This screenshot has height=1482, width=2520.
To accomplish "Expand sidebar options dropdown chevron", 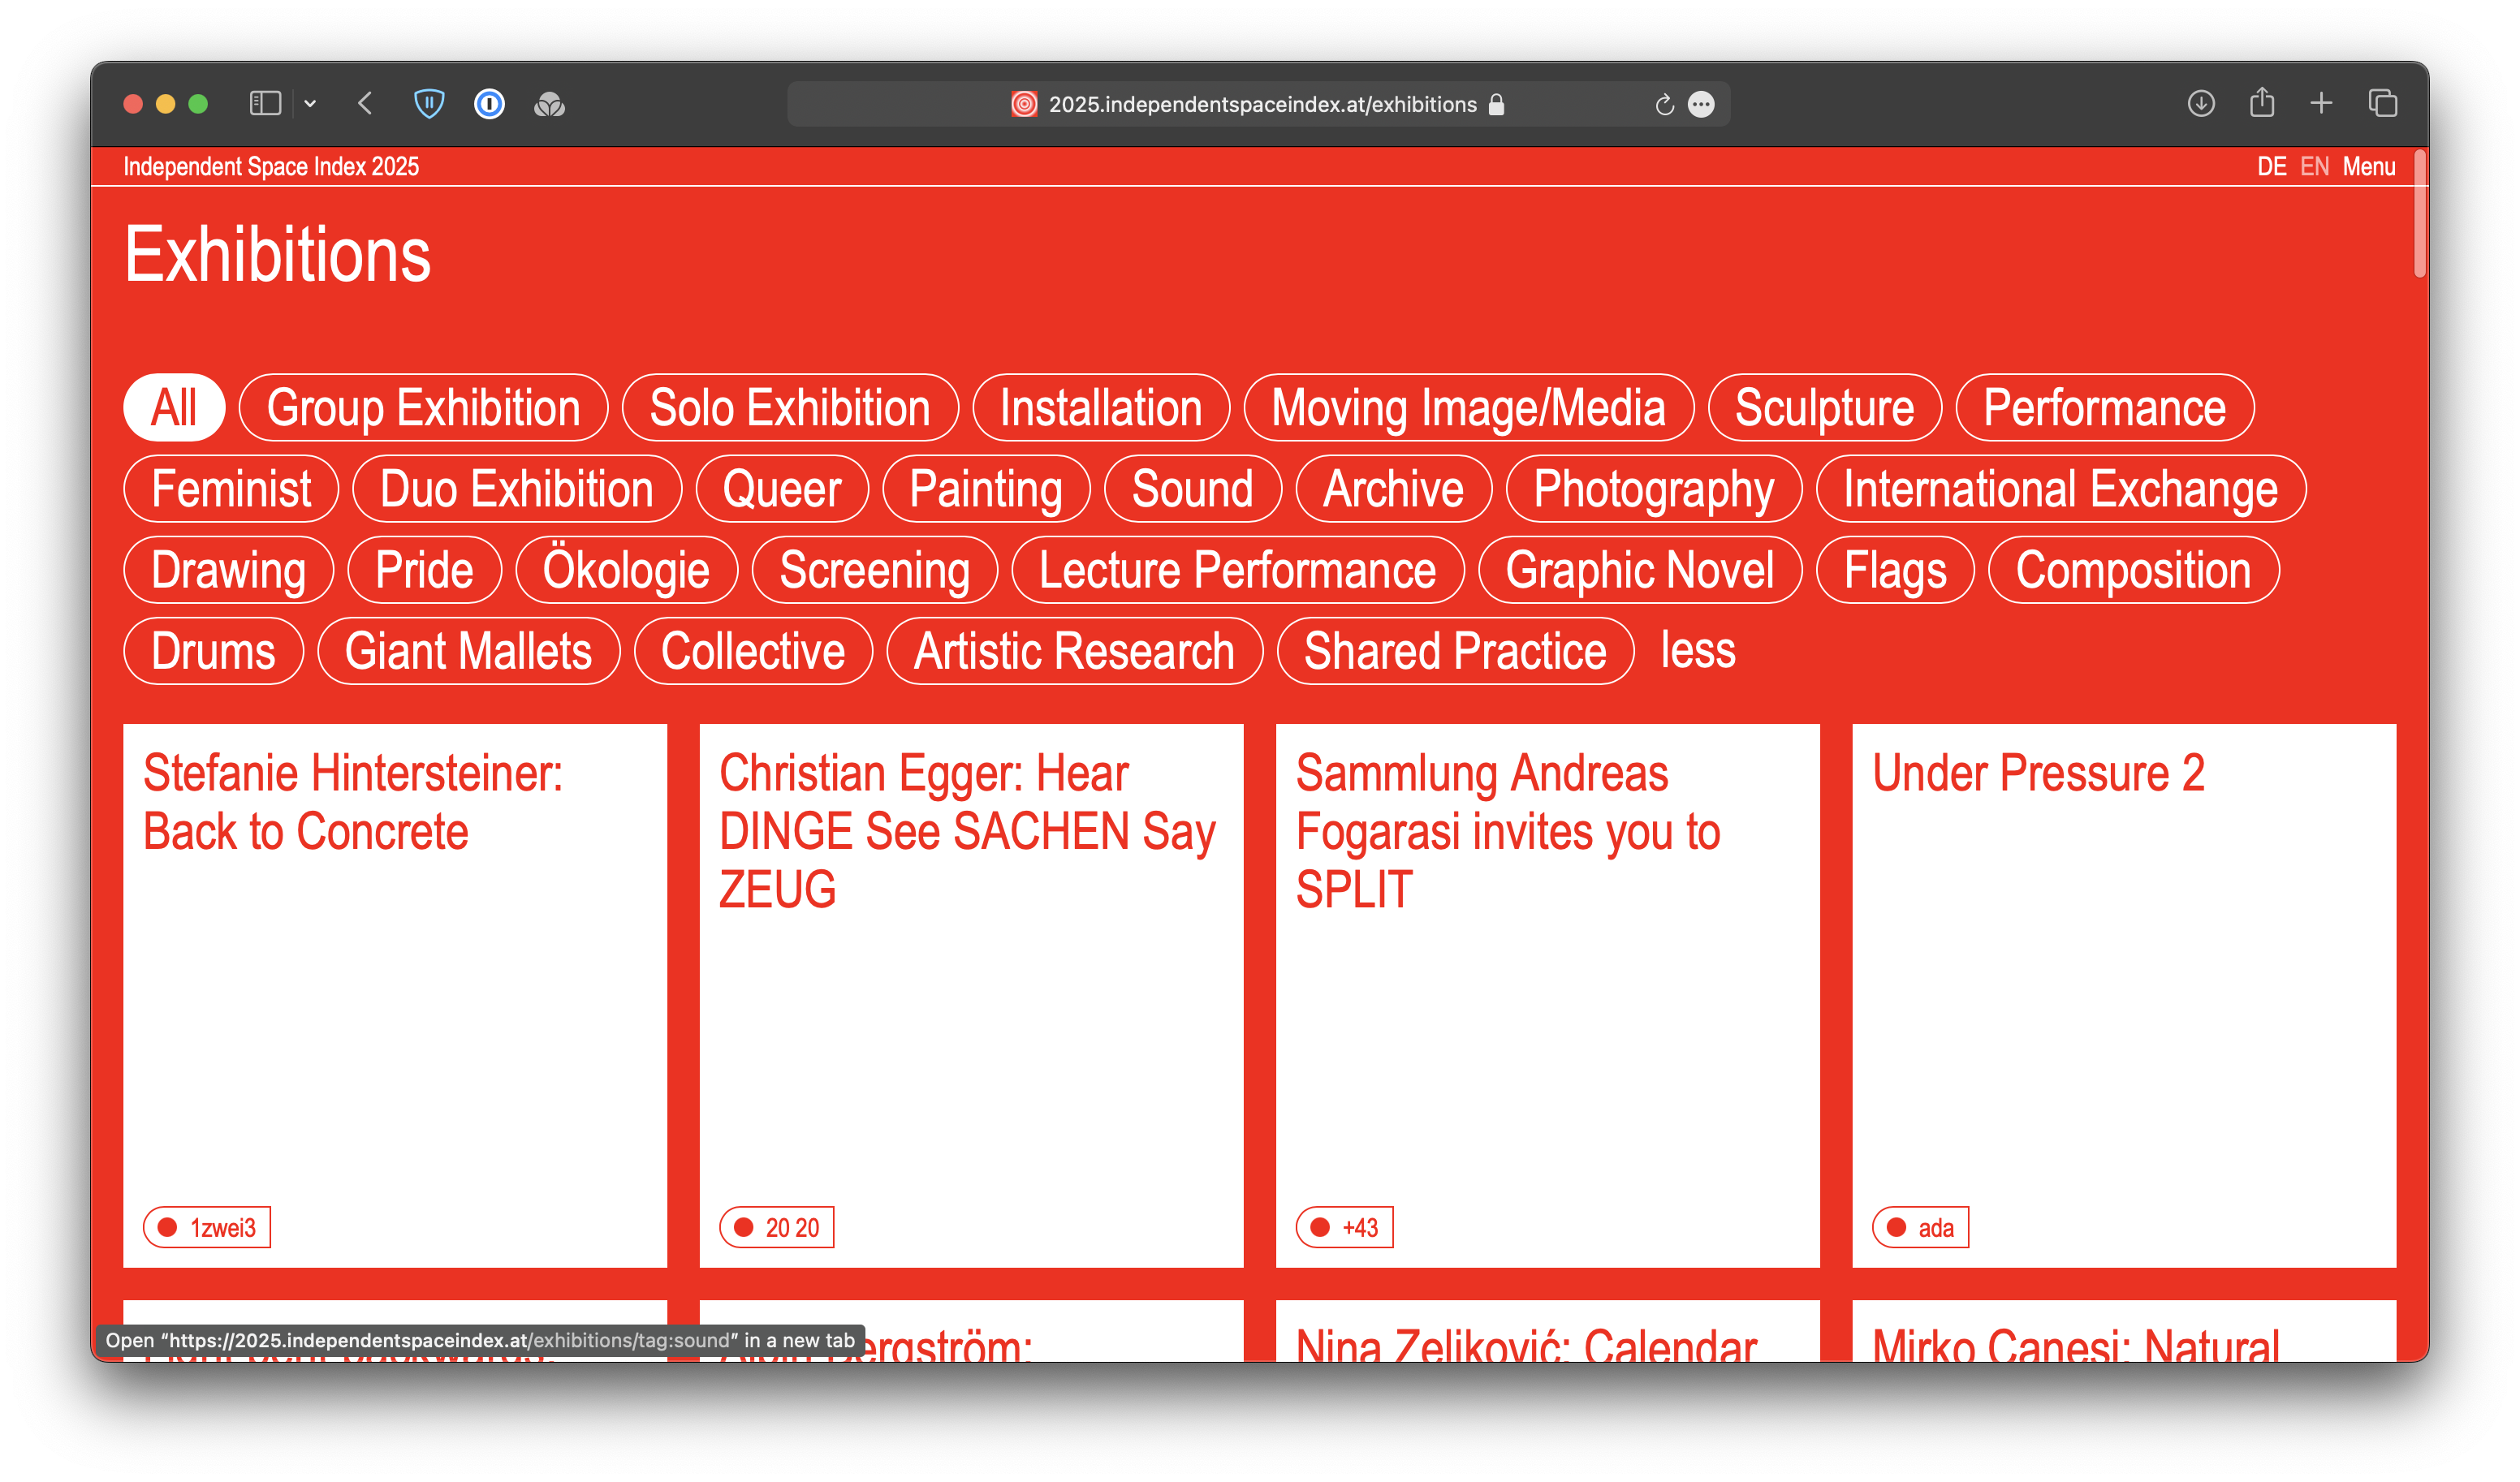I will pos(310,104).
